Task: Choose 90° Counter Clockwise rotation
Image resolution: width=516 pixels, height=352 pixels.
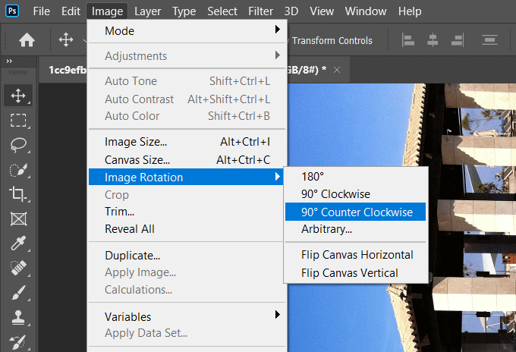Action: point(355,212)
